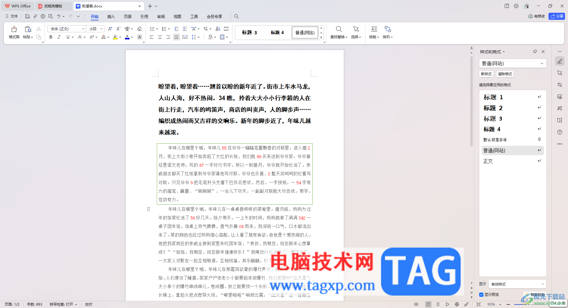Screen dimensions: 568x308
Task: Close the Styles and Formatting pane
Action: (x=543, y=52)
